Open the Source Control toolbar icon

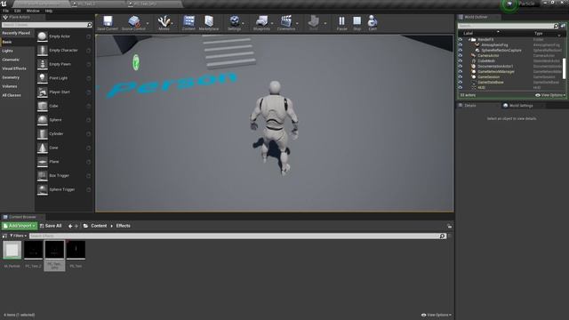click(x=134, y=21)
